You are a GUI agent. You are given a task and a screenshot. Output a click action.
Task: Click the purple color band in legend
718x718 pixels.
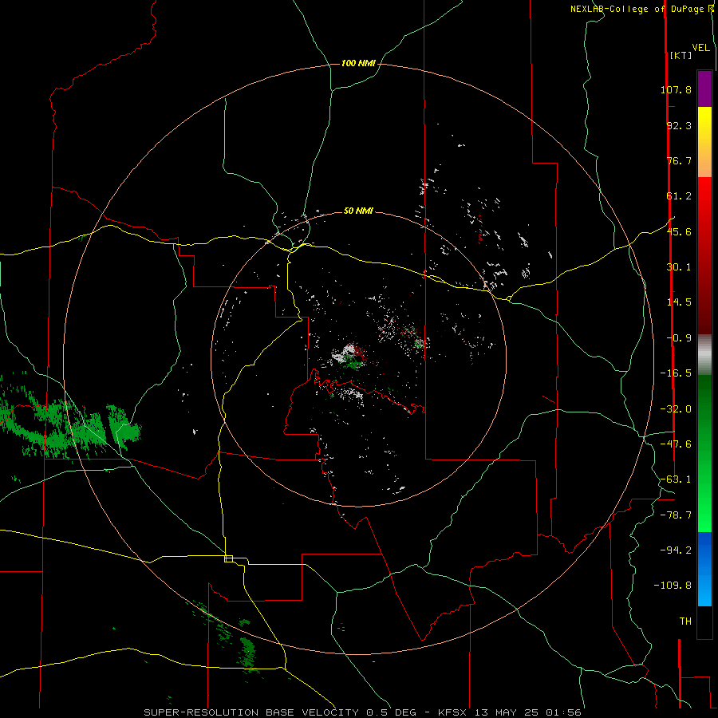pyautogui.click(x=704, y=89)
